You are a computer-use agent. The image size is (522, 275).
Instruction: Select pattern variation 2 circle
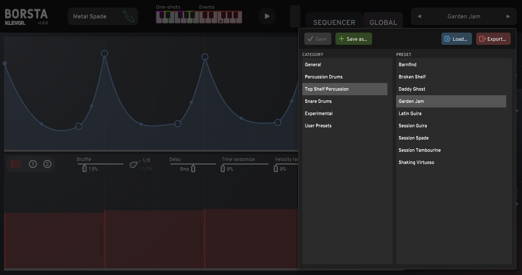pyautogui.click(x=47, y=164)
